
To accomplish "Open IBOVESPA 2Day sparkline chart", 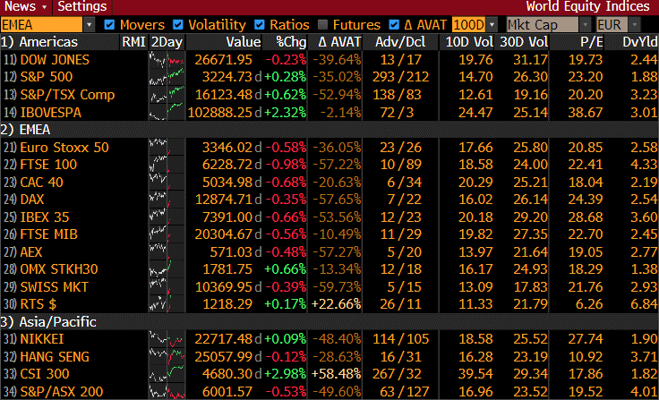I will pos(167,113).
